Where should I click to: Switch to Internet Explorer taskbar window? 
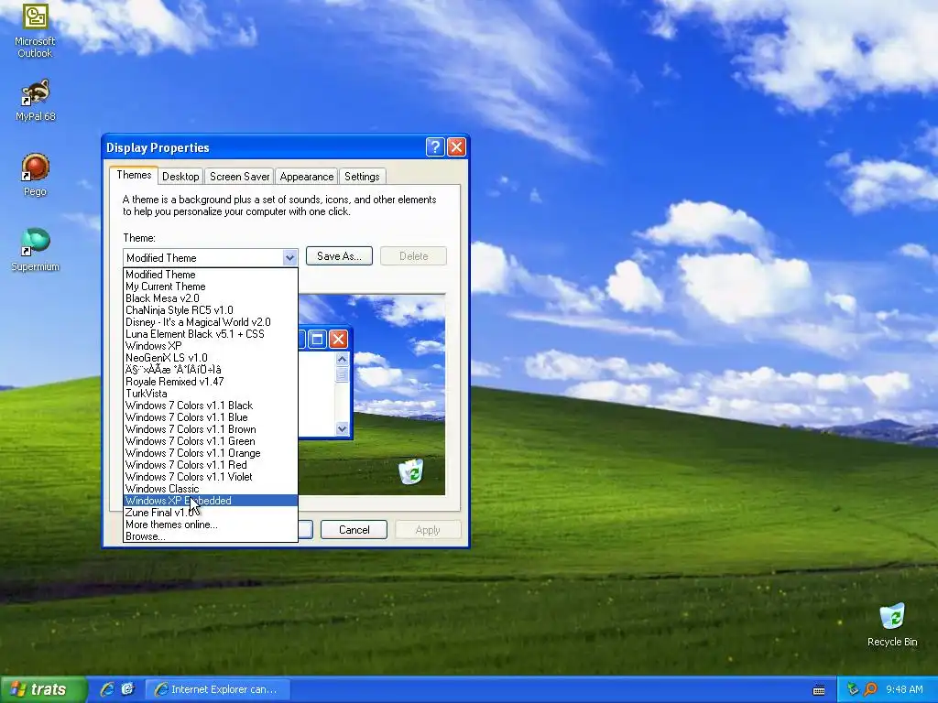218,689
